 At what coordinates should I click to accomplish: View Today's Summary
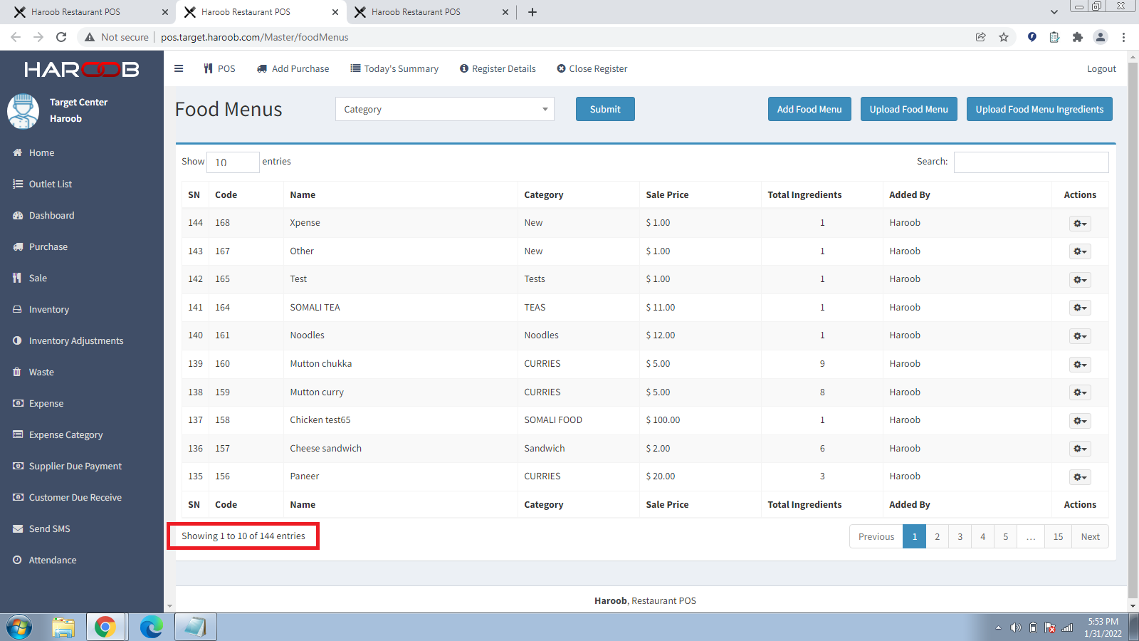(x=394, y=68)
